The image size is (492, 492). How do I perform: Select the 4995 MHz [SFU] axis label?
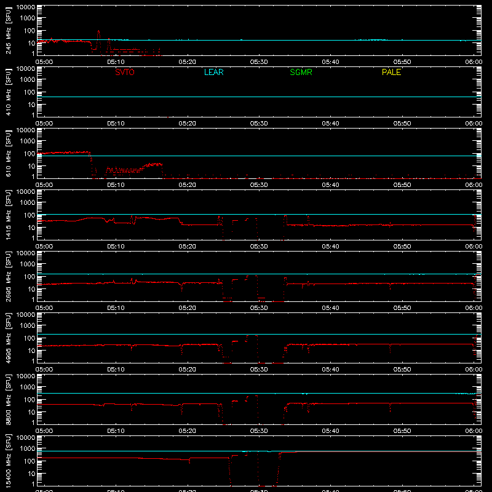pyautogui.click(x=8, y=338)
